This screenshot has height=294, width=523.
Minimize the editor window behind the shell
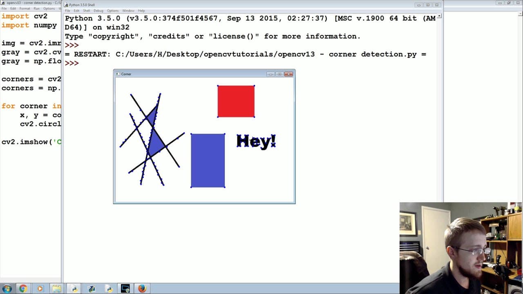tap(500, 3)
